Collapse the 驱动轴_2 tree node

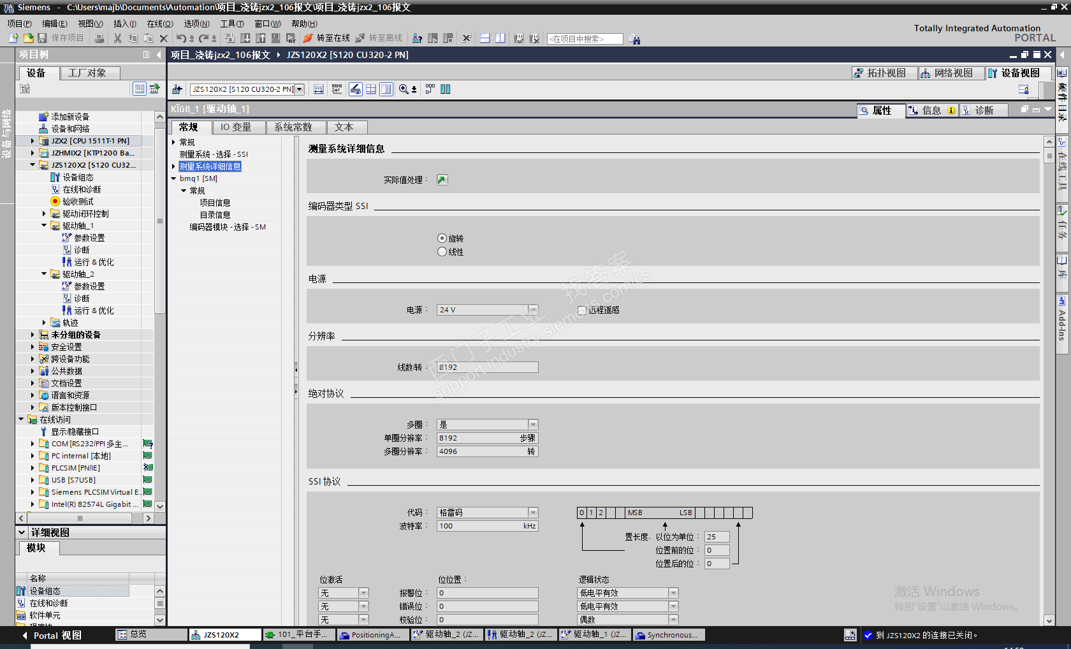(x=44, y=274)
